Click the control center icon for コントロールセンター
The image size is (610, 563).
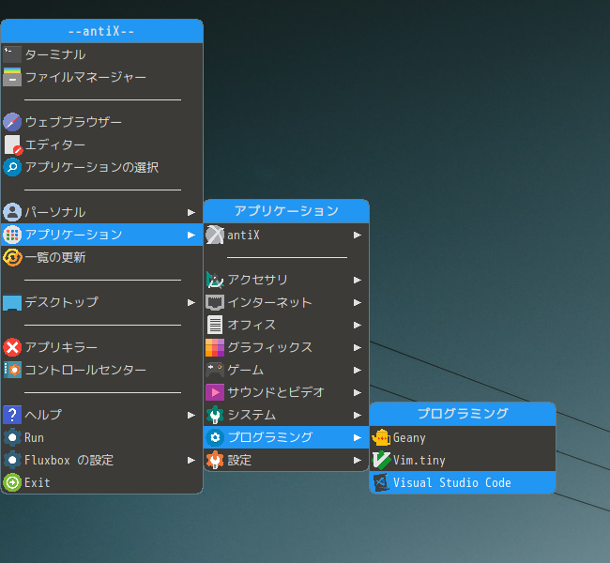point(12,370)
